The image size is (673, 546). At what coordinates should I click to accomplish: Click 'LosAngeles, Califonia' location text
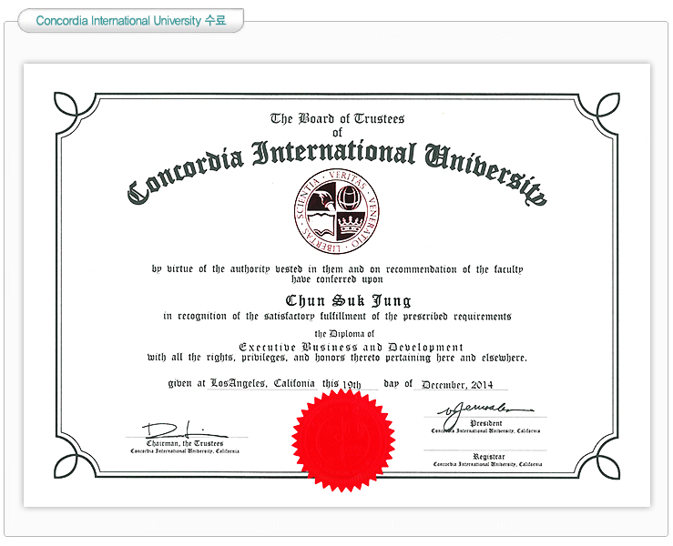click(262, 383)
